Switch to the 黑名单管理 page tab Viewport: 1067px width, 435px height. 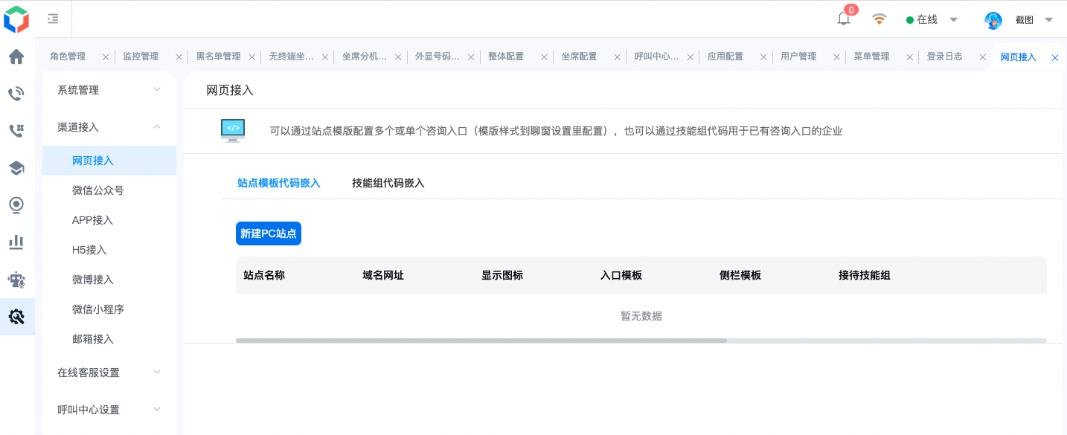pyautogui.click(x=218, y=57)
